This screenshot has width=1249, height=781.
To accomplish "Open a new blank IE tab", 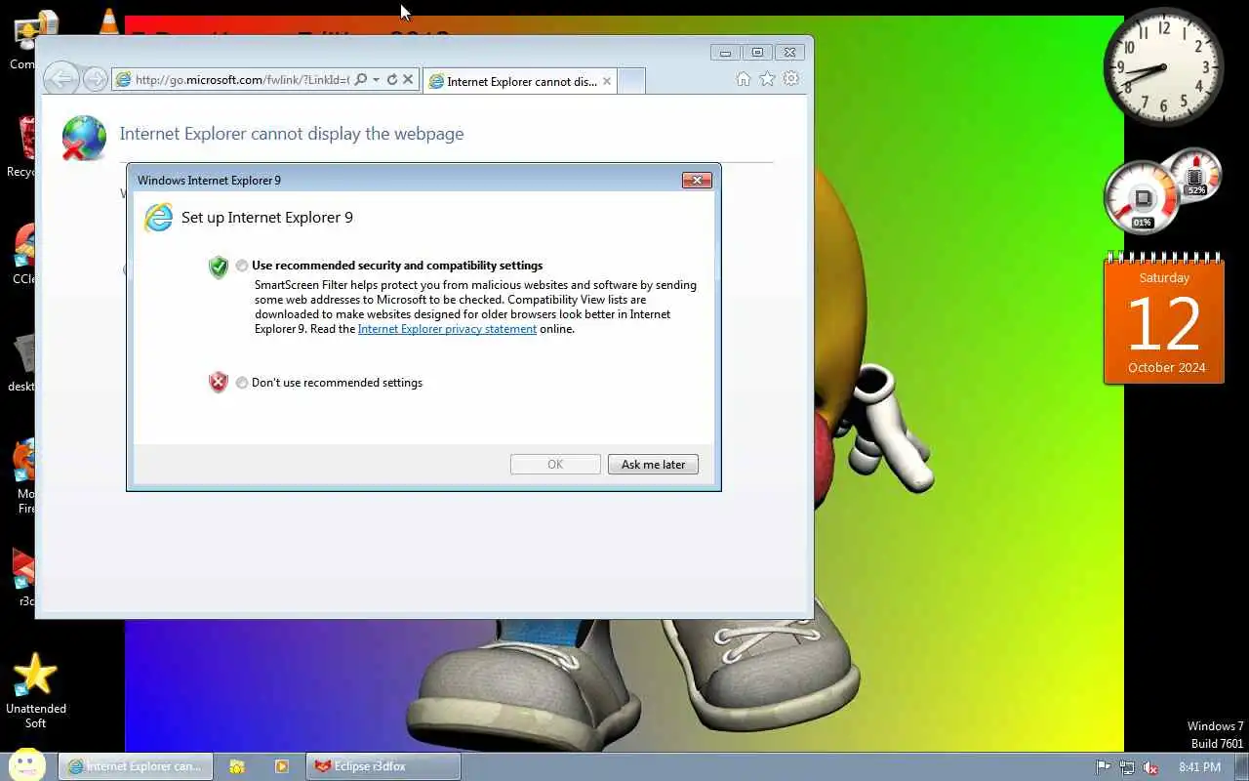I will (x=631, y=81).
